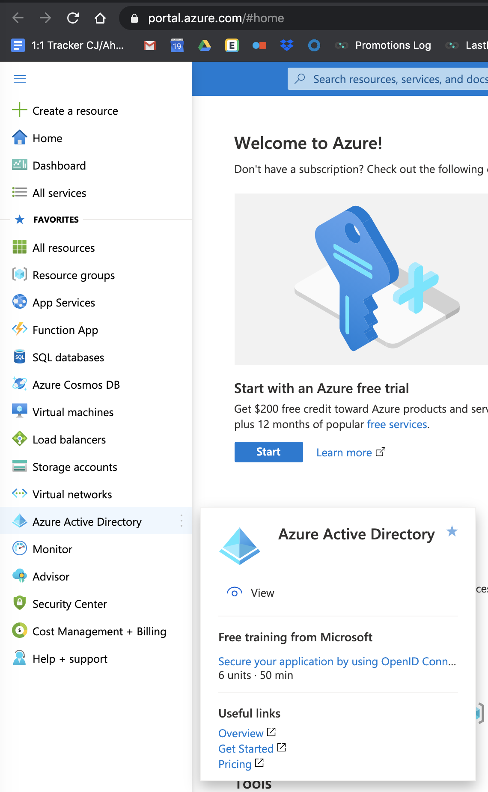
Task: Open the Learn more link
Action: pyautogui.click(x=351, y=453)
